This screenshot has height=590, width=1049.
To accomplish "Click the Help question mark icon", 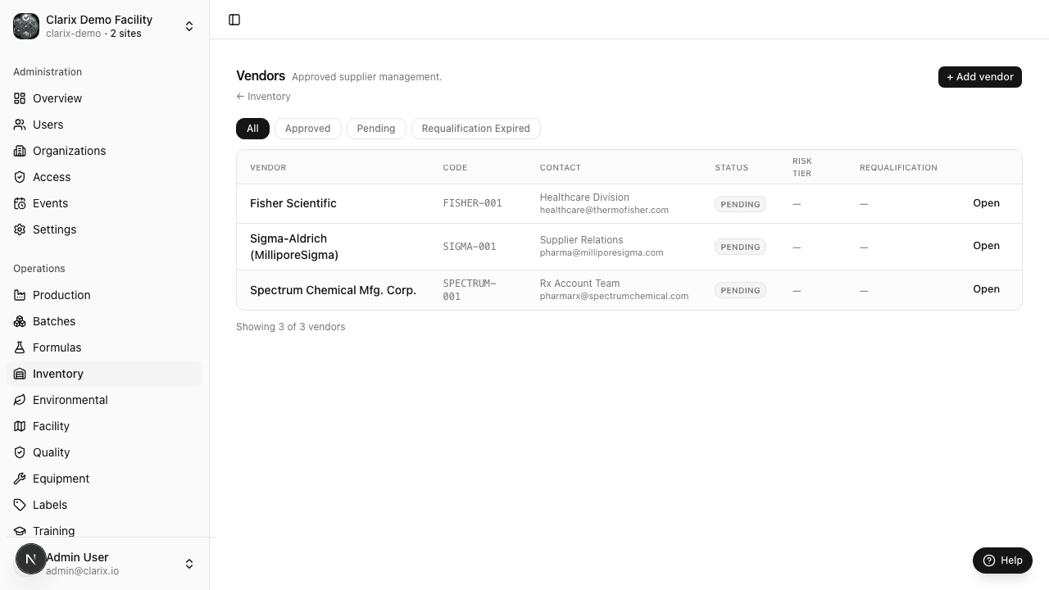I will 989,560.
